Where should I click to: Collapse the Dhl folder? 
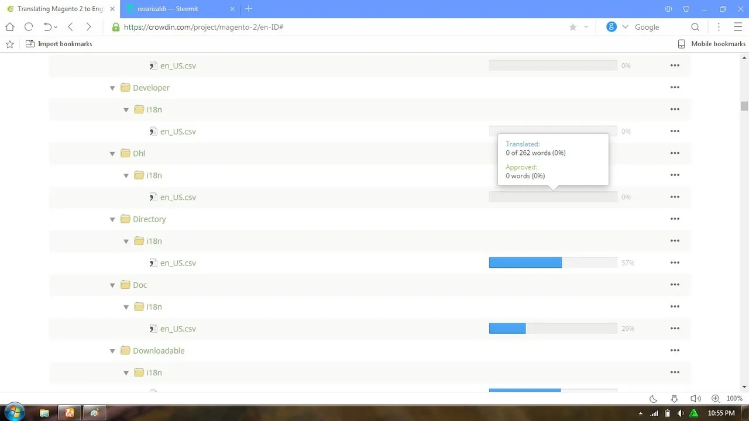(112, 154)
